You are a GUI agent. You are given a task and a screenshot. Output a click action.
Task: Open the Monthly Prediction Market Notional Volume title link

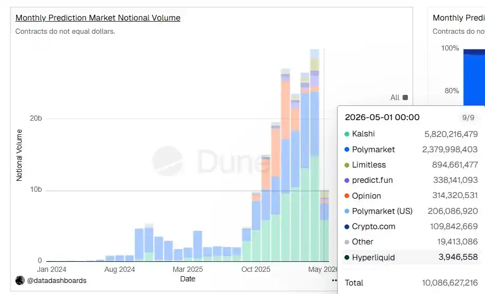98,18
